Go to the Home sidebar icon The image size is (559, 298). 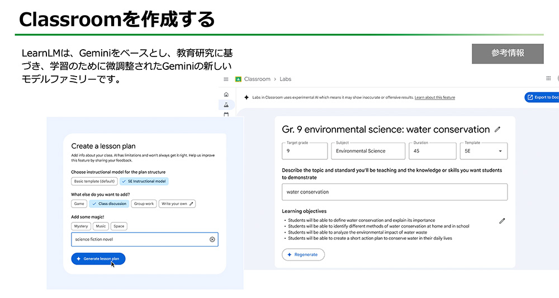click(226, 94)
